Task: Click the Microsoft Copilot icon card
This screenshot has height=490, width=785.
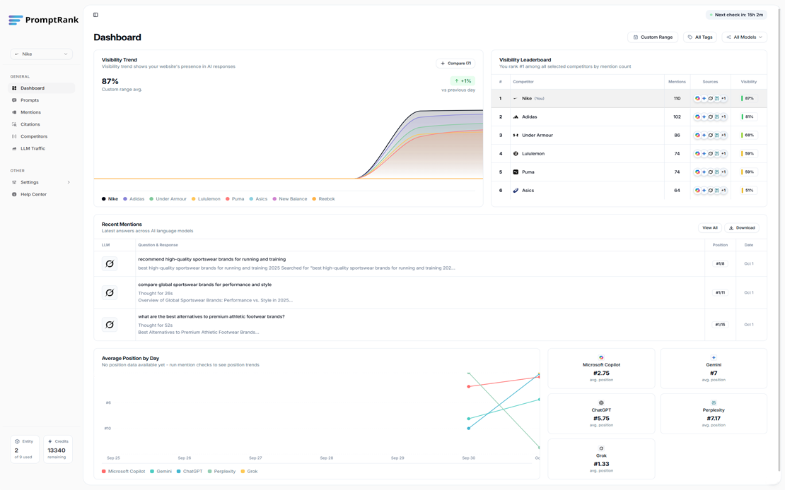Action: click(601, 358)
